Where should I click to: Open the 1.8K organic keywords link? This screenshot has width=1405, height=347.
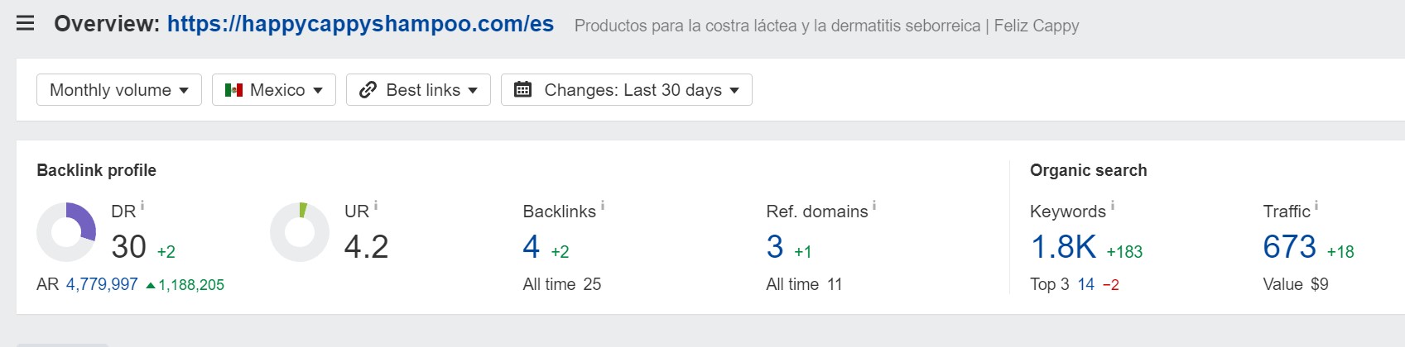tap(1063, 247)
